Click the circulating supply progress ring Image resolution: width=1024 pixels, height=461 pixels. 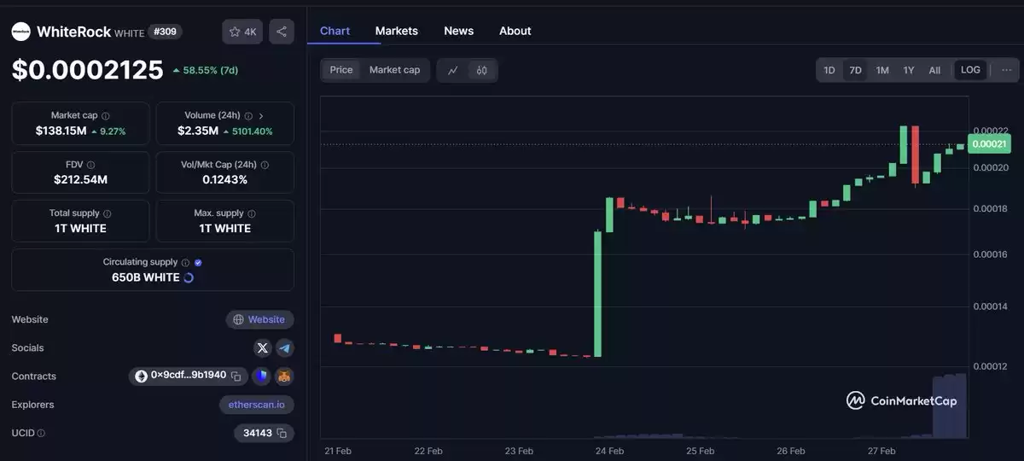(189, 277)
